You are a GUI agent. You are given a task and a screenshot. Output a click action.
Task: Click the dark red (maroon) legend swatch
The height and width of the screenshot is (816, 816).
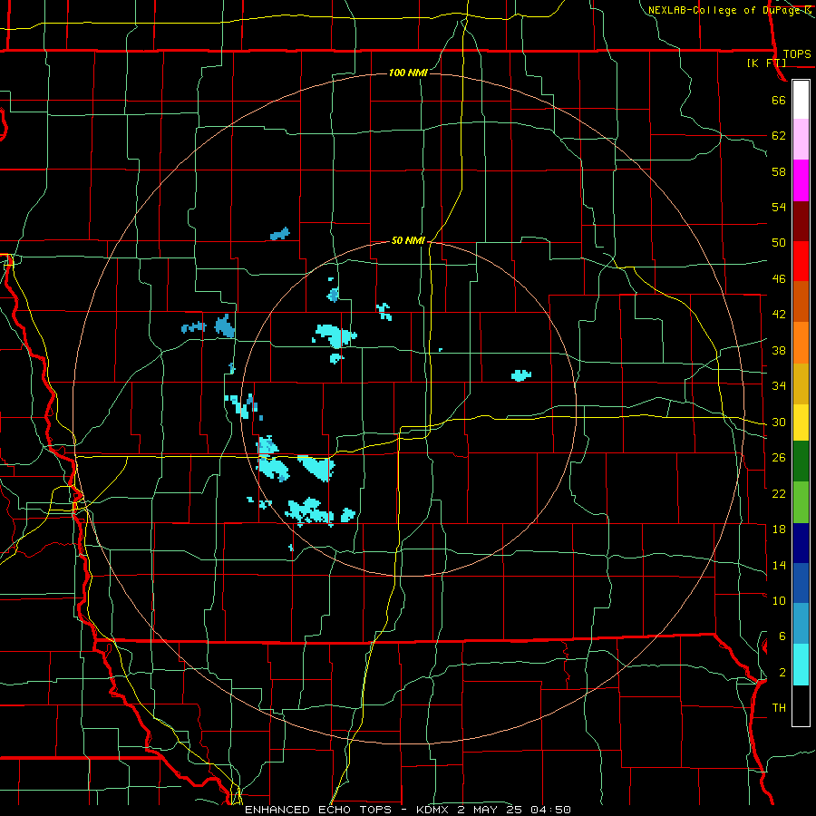point(801,222)
